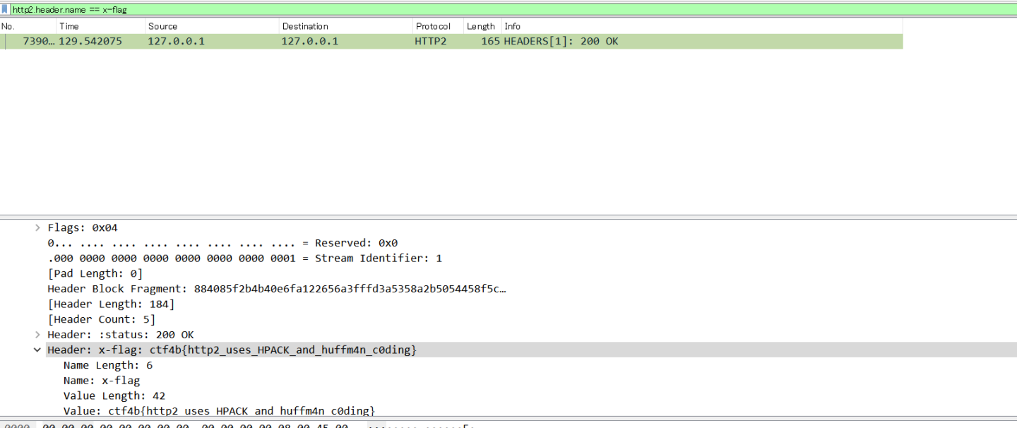Image resolution: width=1017 pixels, height=428 pixels.
Task: Select the Header Block Fragment line
Action: click(277, 289)
